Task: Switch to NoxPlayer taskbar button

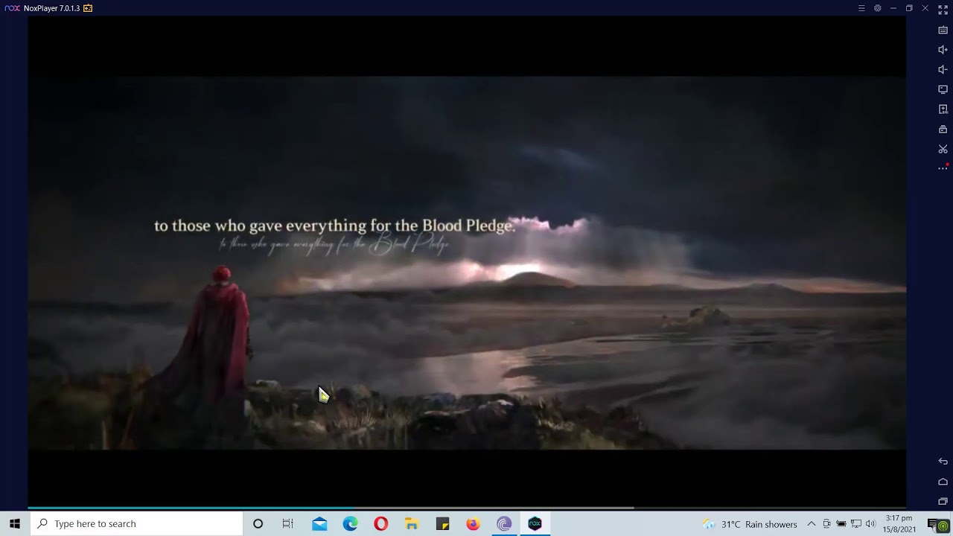Action: (x=535, y=523)
